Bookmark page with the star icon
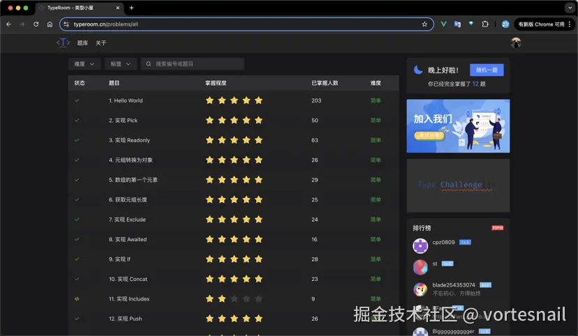 (x=424, y=24)
